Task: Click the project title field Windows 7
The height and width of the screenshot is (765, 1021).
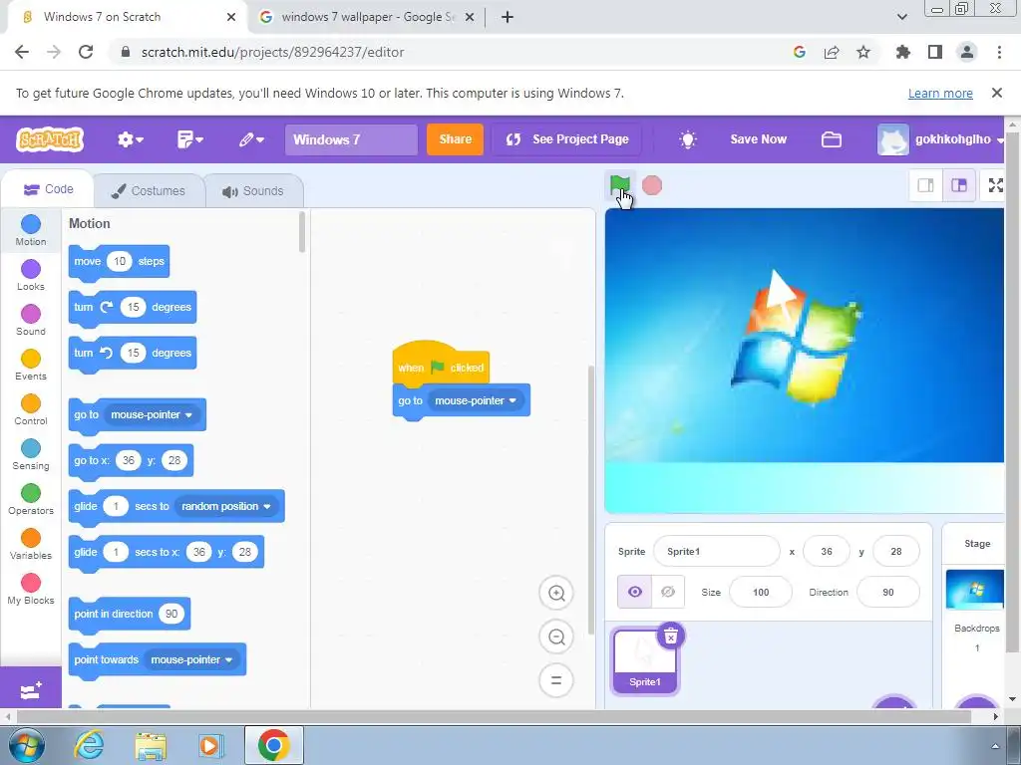Action: point(351,139)
